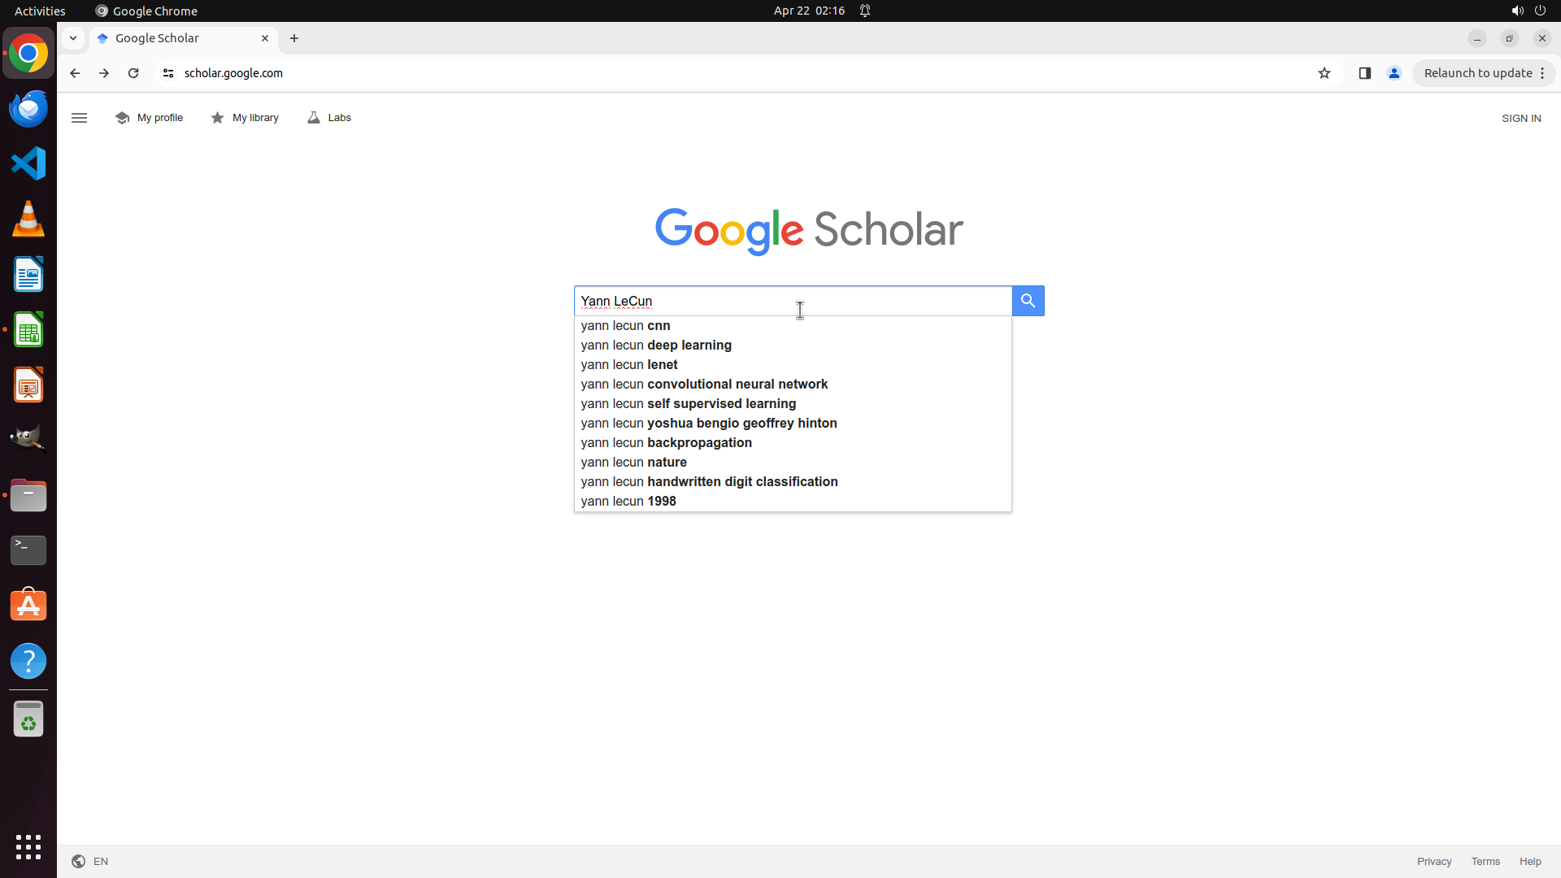Go to My profile
This screenshot has height=878, width=1561.
tap(150, 118)
